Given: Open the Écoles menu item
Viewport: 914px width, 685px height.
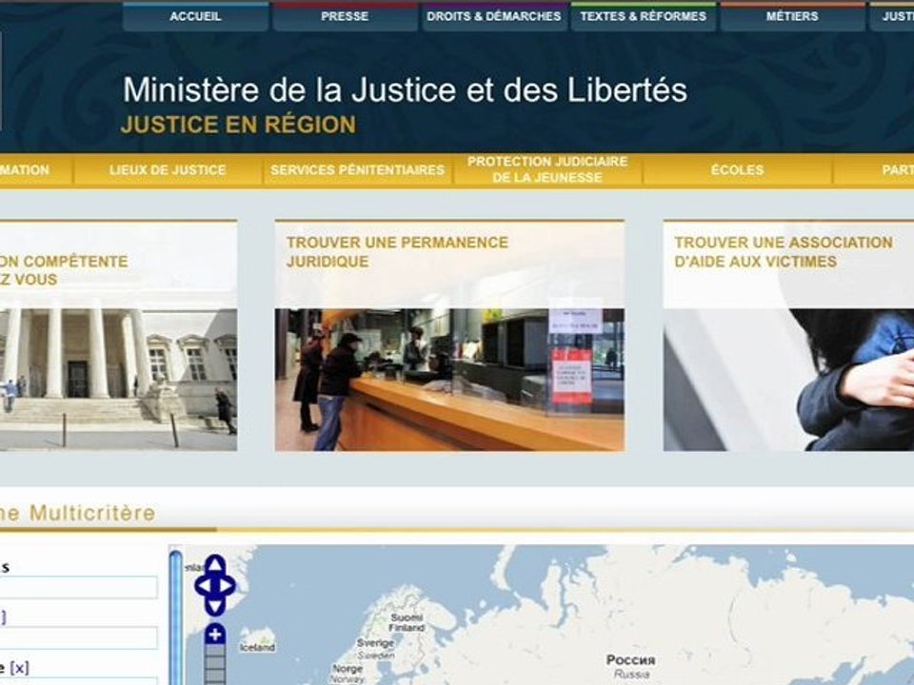Looking at the screenshot, I should [737, 170].
